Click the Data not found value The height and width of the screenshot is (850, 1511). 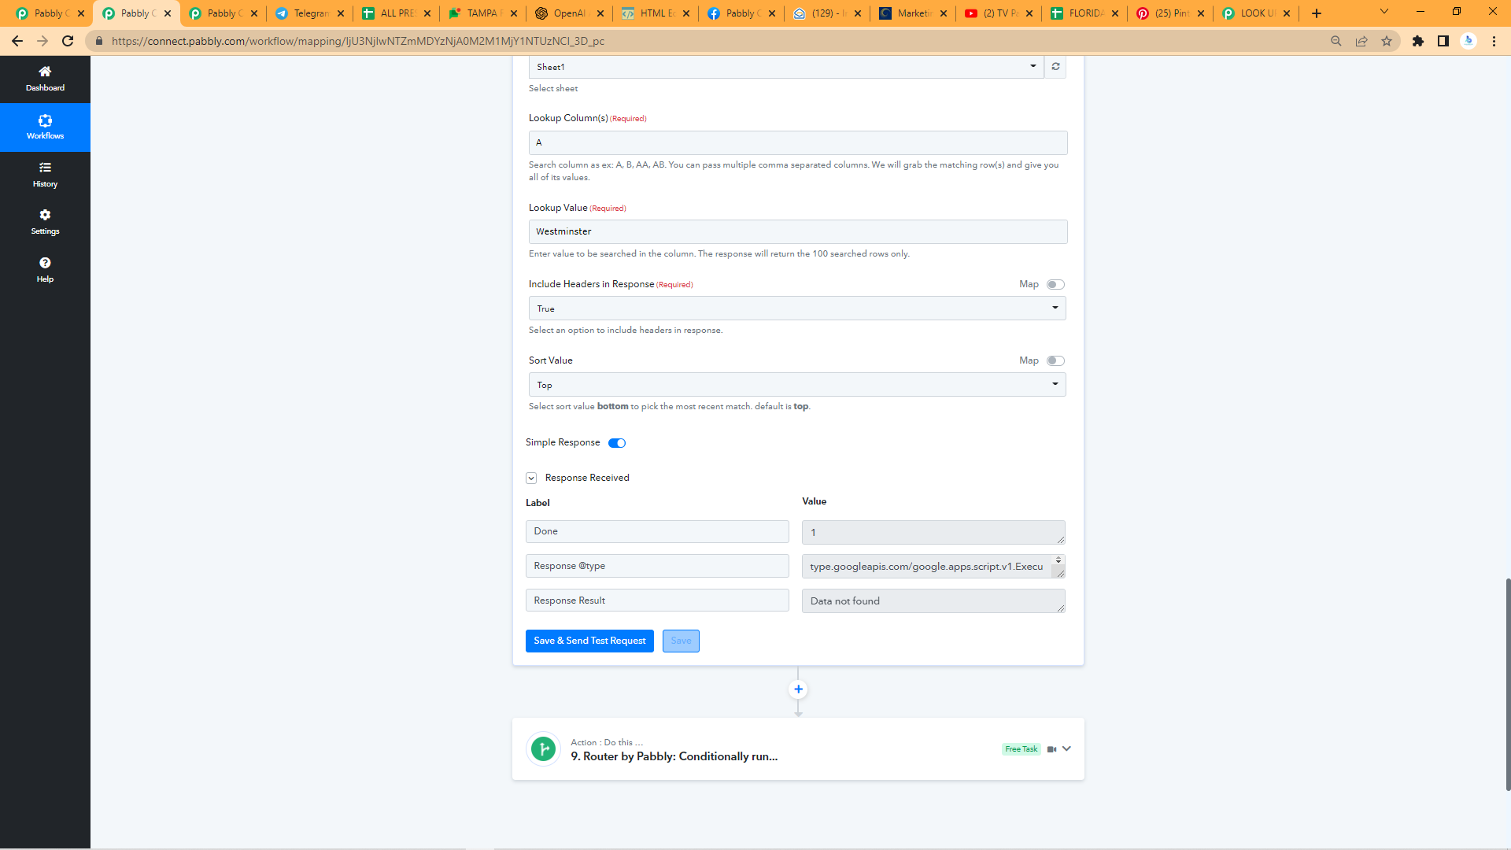(x=933, y=601)
